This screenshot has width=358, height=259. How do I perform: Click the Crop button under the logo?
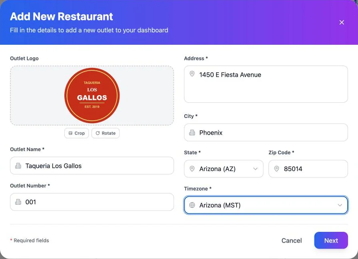(x=76, y=133)
